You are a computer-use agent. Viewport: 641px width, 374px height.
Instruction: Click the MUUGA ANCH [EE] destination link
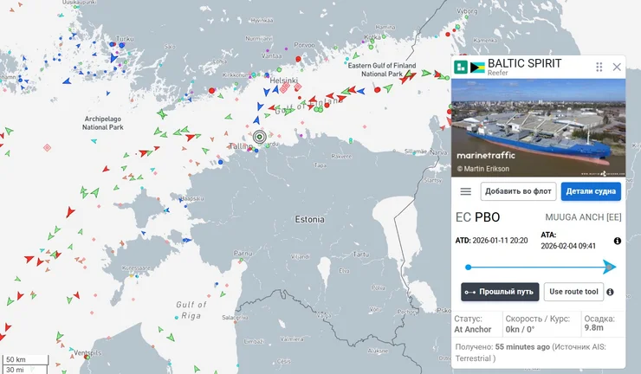click(583, 217)
